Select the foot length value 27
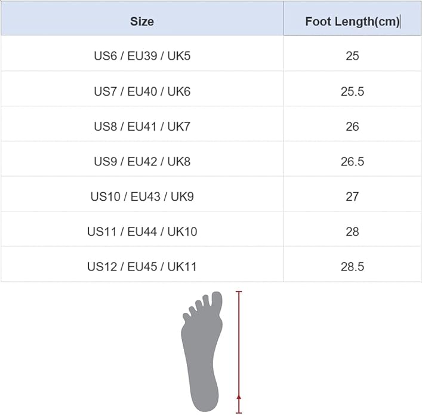 point(352,196)
